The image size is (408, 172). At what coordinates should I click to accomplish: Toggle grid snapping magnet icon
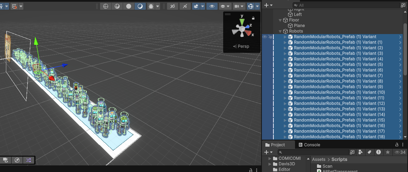coord(14,6)
